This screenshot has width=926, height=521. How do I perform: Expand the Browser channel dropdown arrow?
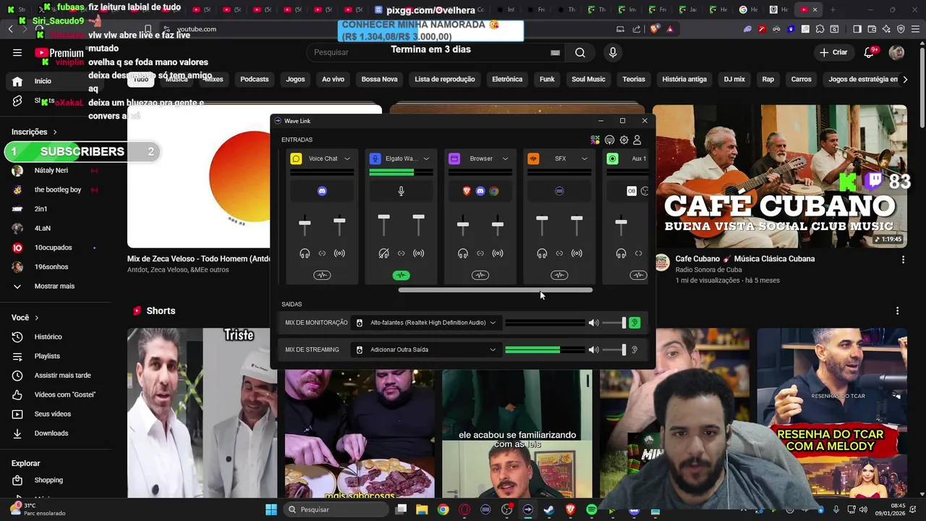[505, 158]
